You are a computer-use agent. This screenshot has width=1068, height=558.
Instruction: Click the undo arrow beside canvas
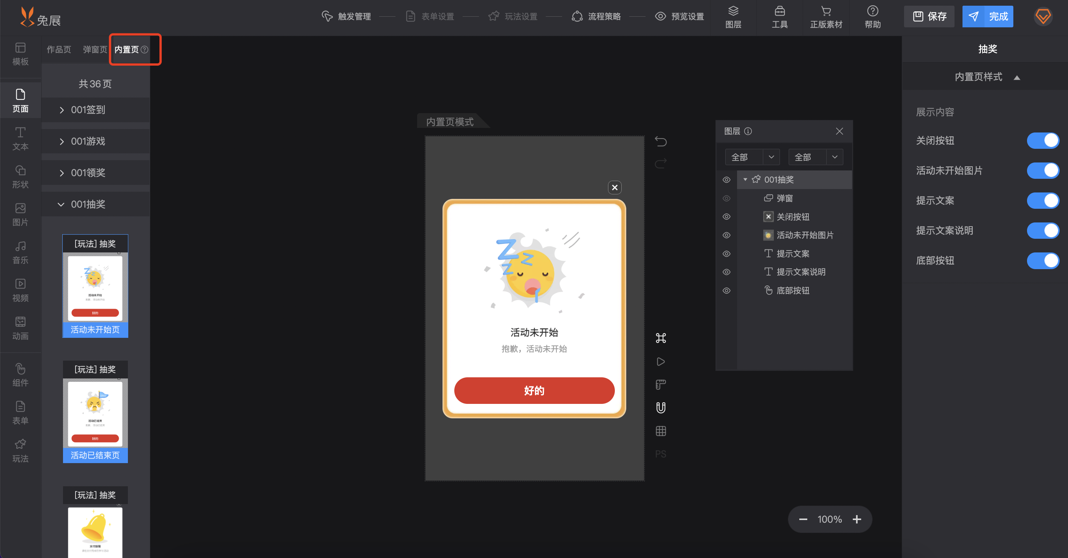tap(661, 141)
